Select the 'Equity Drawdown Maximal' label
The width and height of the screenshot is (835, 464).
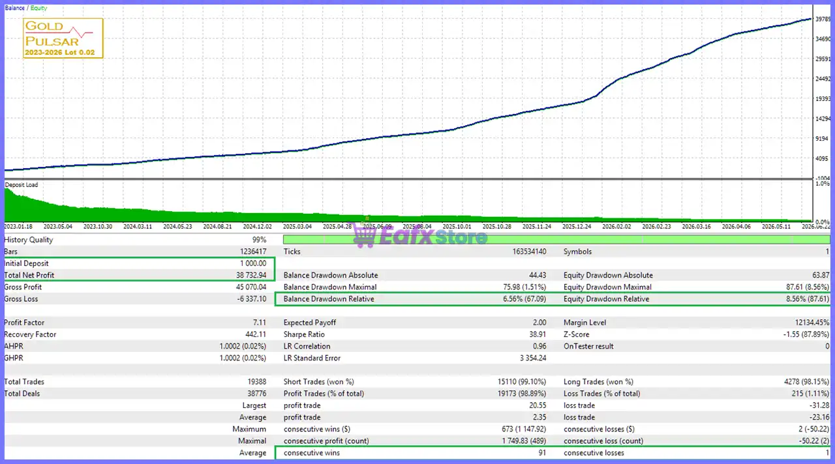pyautogui.click(x=607, y=287)
